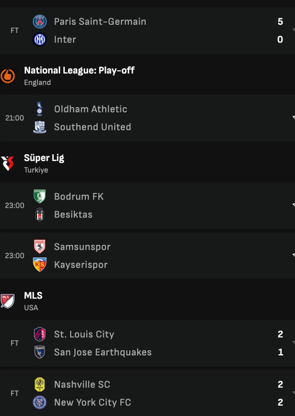Image resolution: width=295 pixels, height=416 pixels.
Task: Click the Southend United club crest
Action: tap(40, 127)
